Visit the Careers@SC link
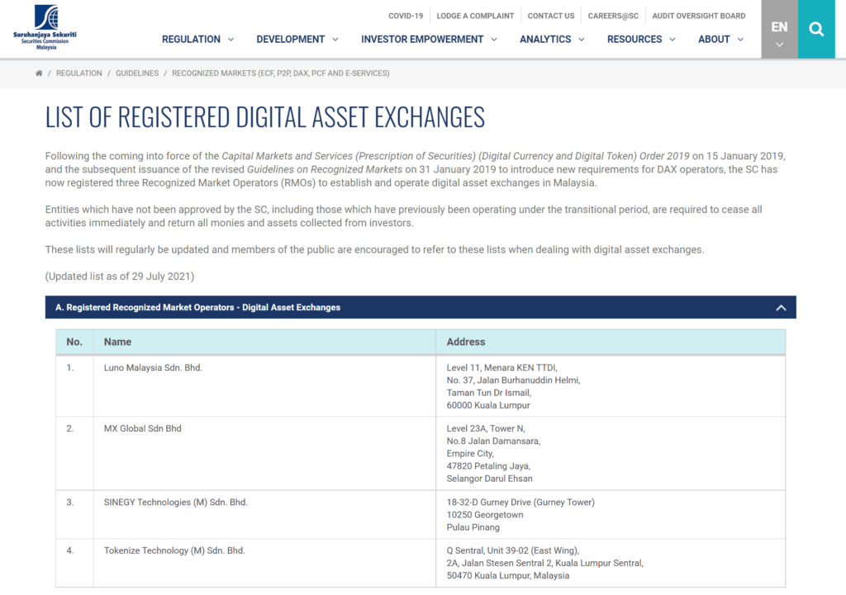 tap(613, 16)
